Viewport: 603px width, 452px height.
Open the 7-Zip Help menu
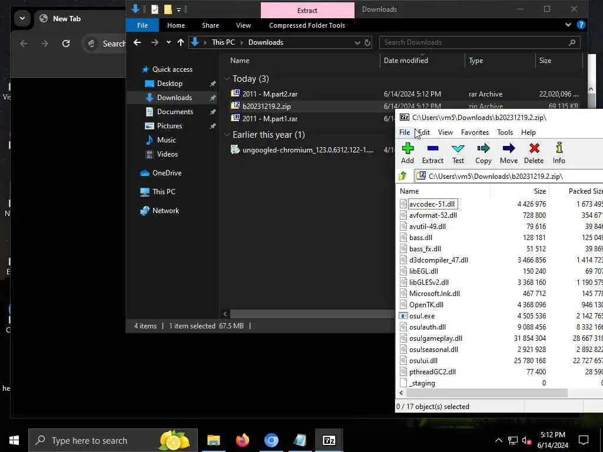(528, 132)
